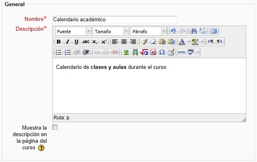Open help for Muestra la descripción
257x162 pixels.
coord(41,148)
